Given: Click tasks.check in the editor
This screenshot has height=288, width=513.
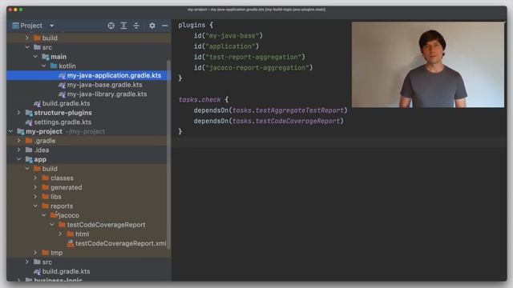Looking at the screenshot, I should (200, 99).
